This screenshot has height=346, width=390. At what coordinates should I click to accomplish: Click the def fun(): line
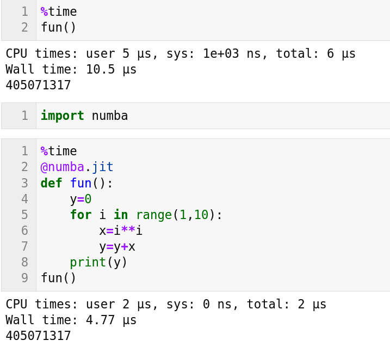click(77, 183)
